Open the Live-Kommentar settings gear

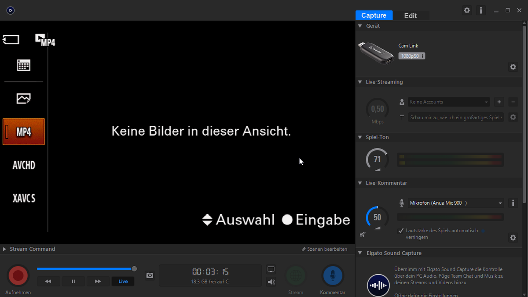(513, 238)
